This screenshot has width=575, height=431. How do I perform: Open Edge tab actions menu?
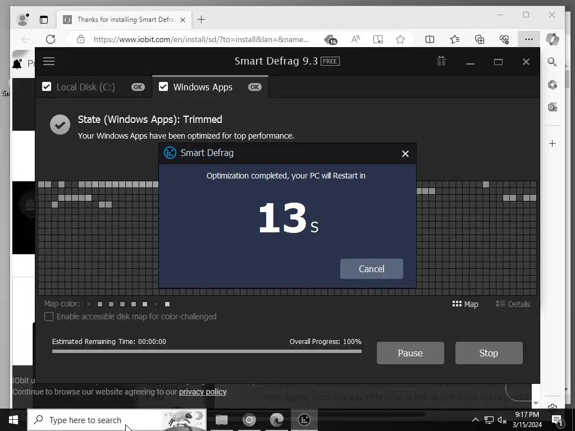pyautogui.click(x=44, y=20)
